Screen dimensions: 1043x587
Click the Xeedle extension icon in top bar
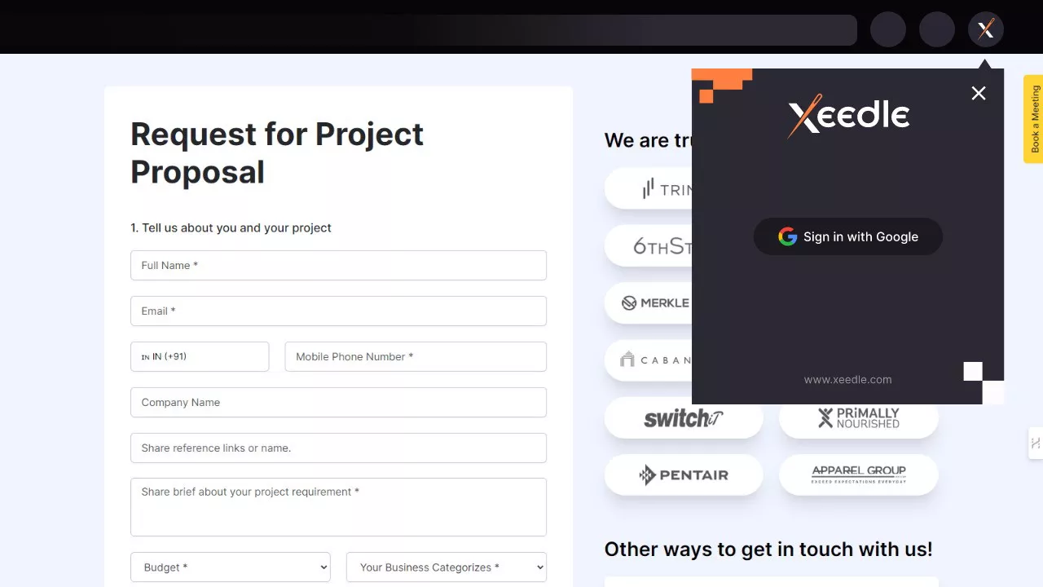pyautogui.click(x=986, y=30)
